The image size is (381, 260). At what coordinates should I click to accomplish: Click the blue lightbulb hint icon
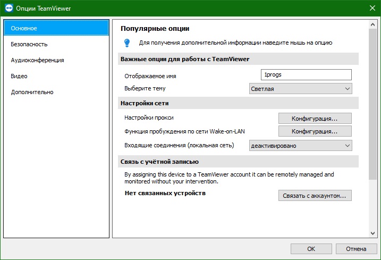coord(127,43)
